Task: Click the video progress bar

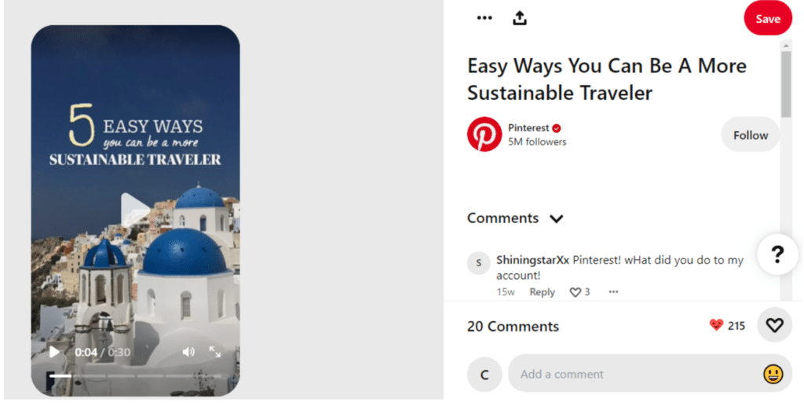Action: pyautogui.click(x=135, y=375)
